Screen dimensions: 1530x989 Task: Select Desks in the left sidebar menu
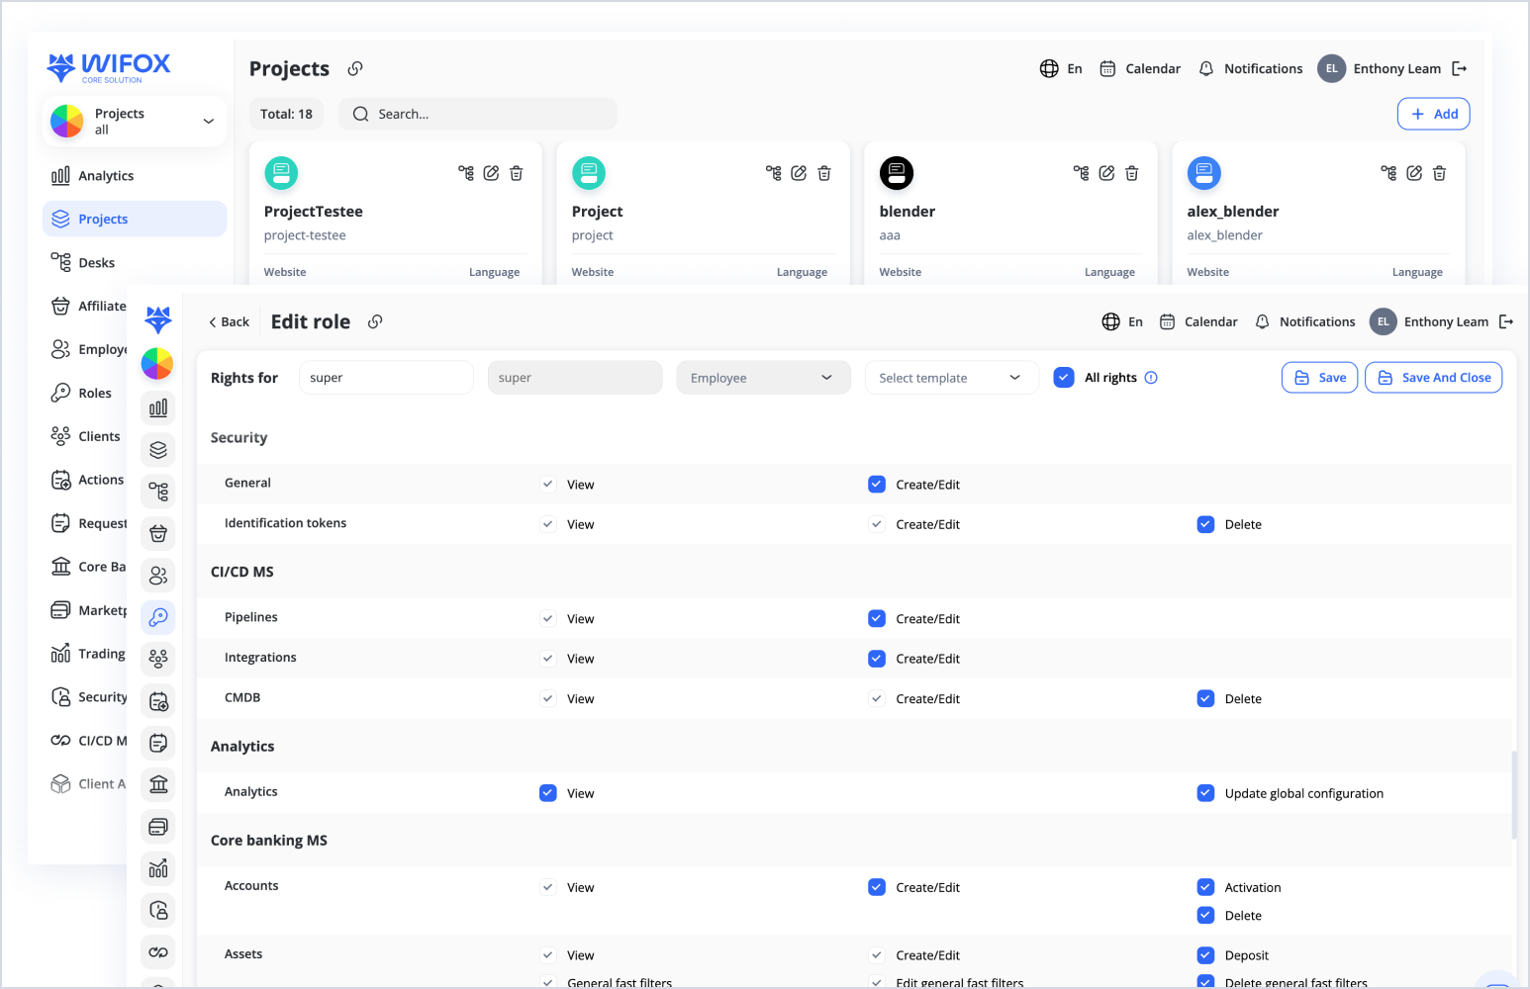point(97,263)
